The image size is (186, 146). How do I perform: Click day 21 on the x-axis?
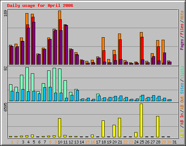[x=120, y=142]
